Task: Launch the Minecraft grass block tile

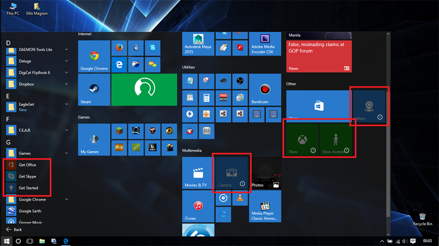Action: coord(119,131)
